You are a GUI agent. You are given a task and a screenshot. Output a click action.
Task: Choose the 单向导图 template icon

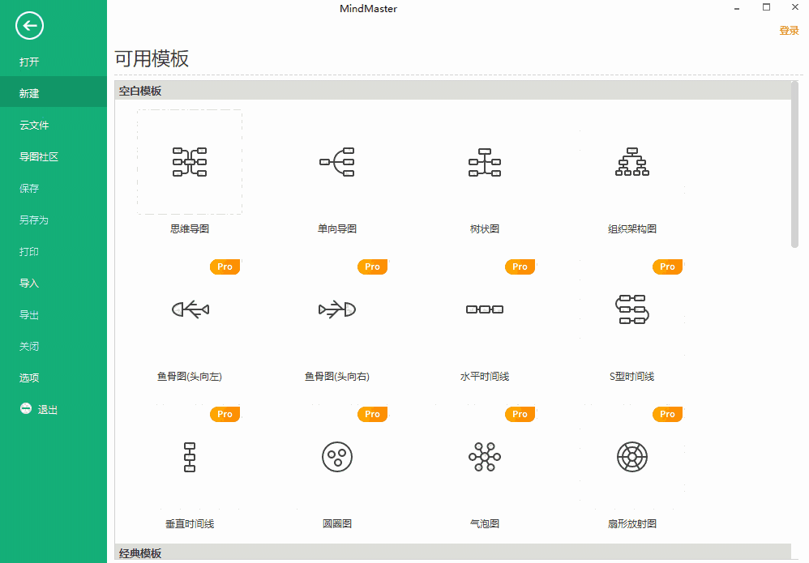click(337, 162)
